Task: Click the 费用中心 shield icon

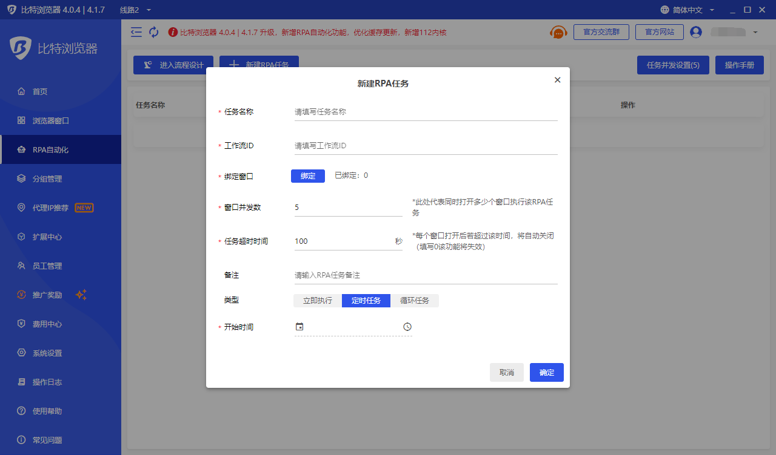Action: click(x=21, y=324)
